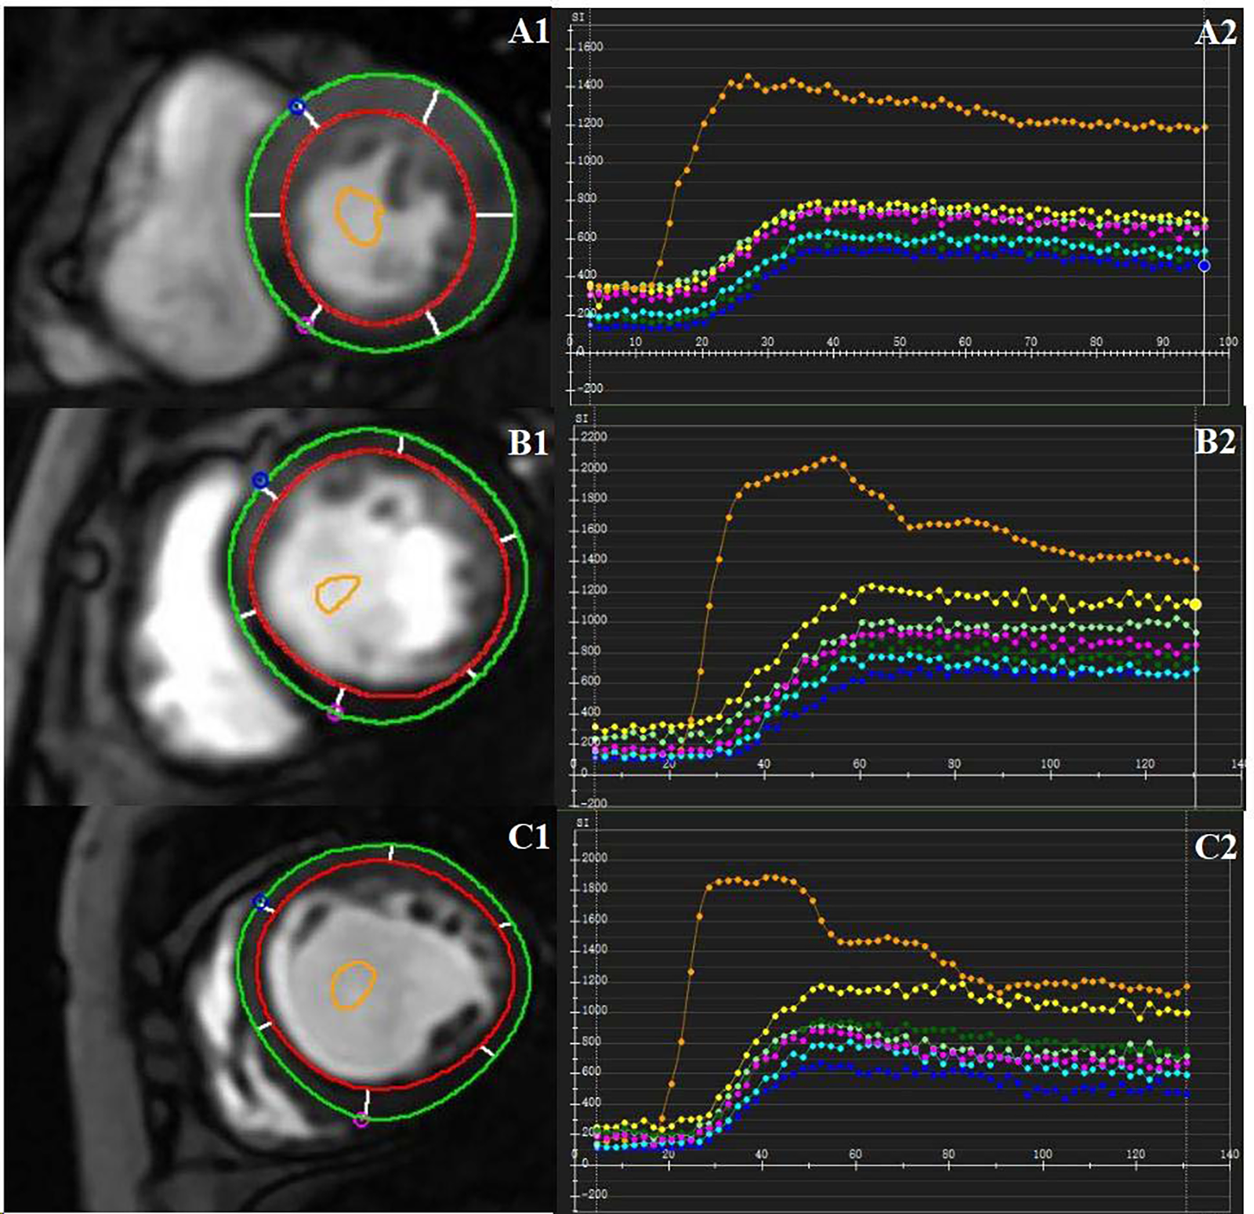Select the magenta anchor marker in panel C1
The width and height of the screenshot is (1254, 1214).
(361, 1120)
